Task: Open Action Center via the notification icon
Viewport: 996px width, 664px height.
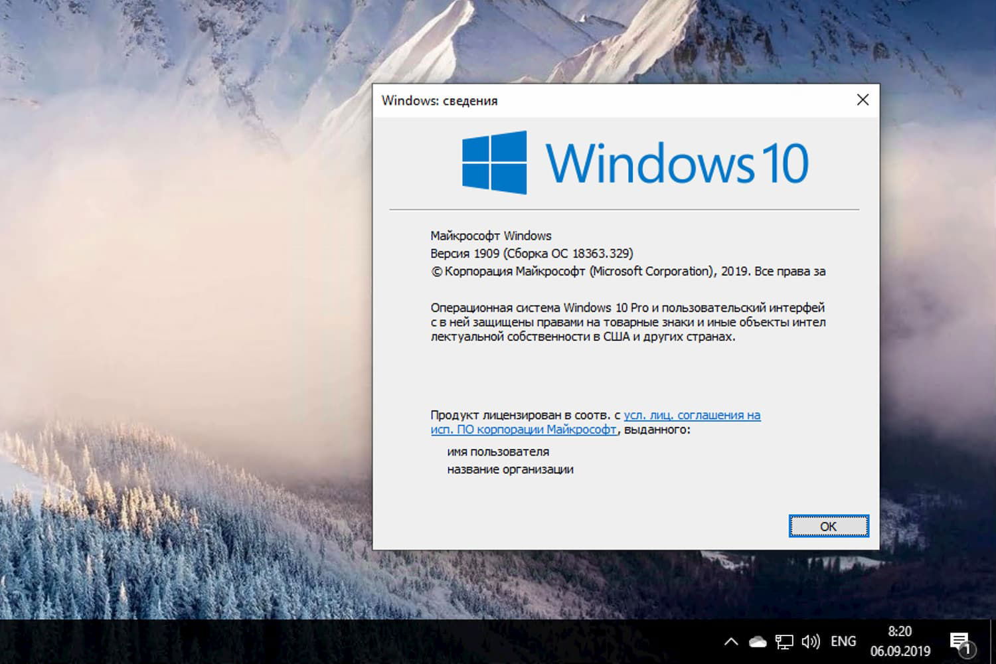Action: point(961,641)
